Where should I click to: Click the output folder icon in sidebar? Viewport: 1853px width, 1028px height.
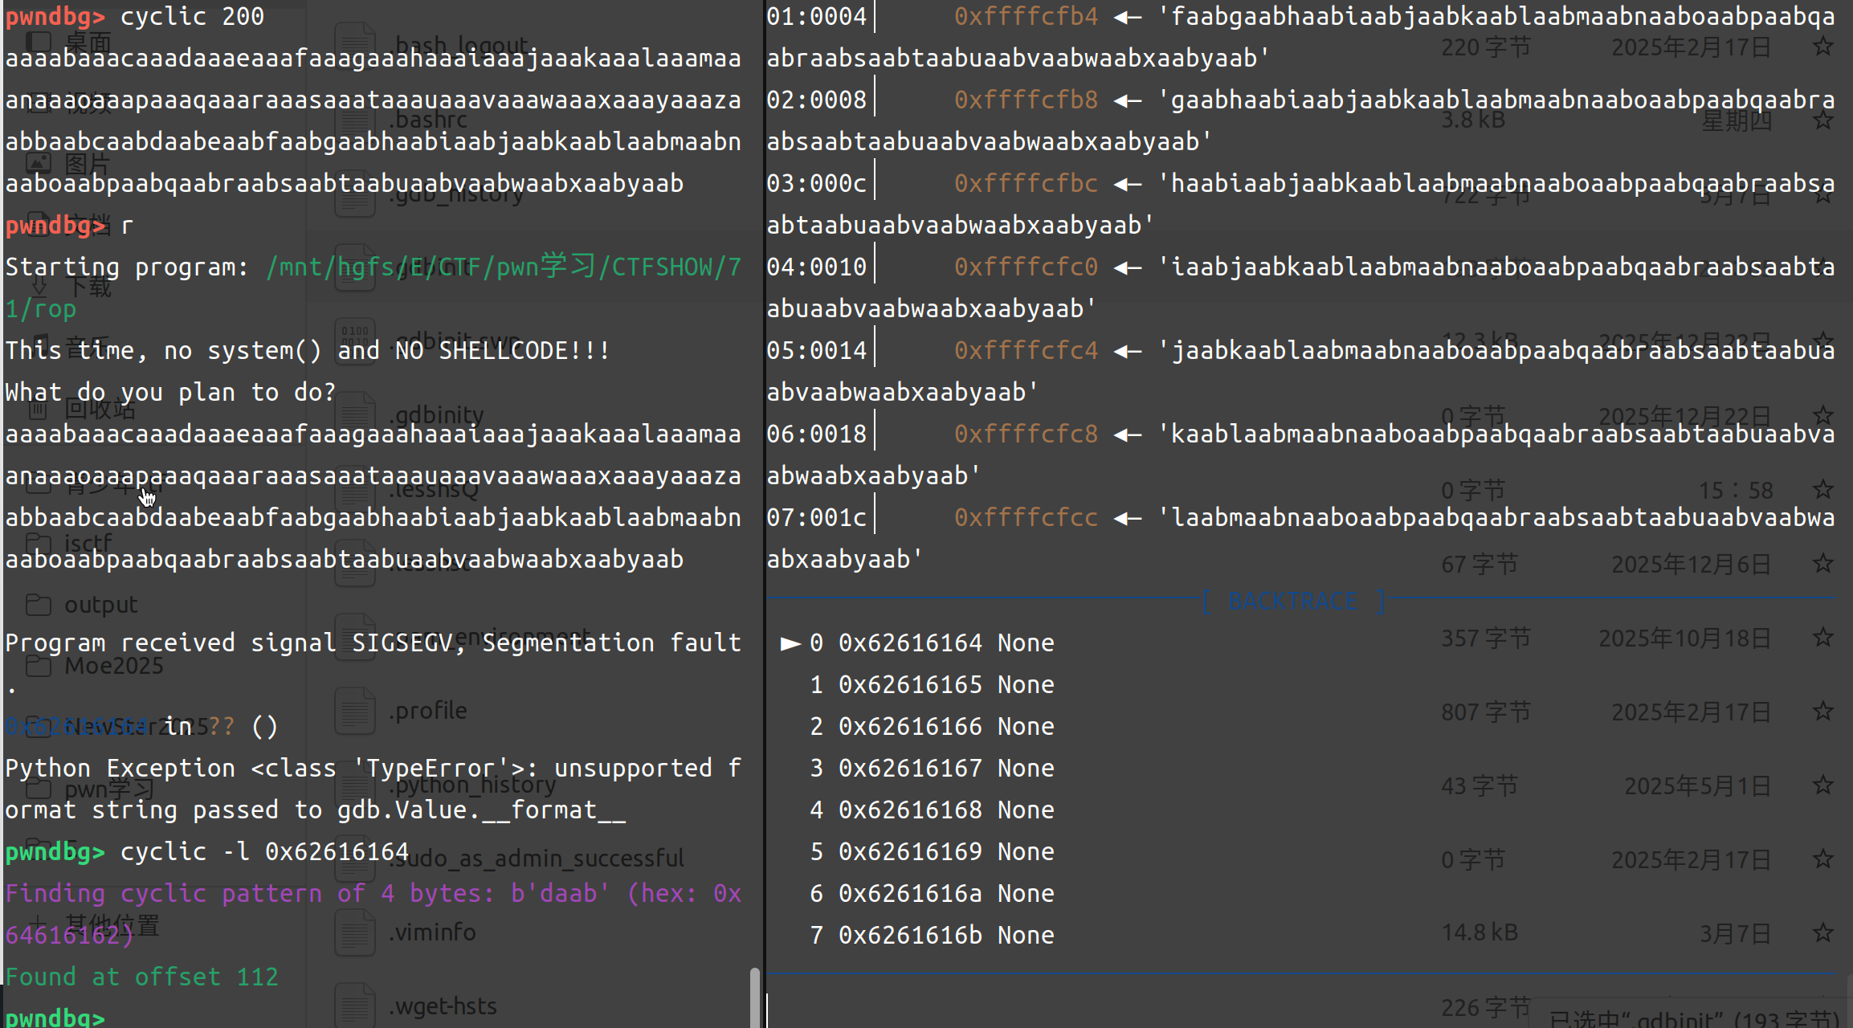38,605
